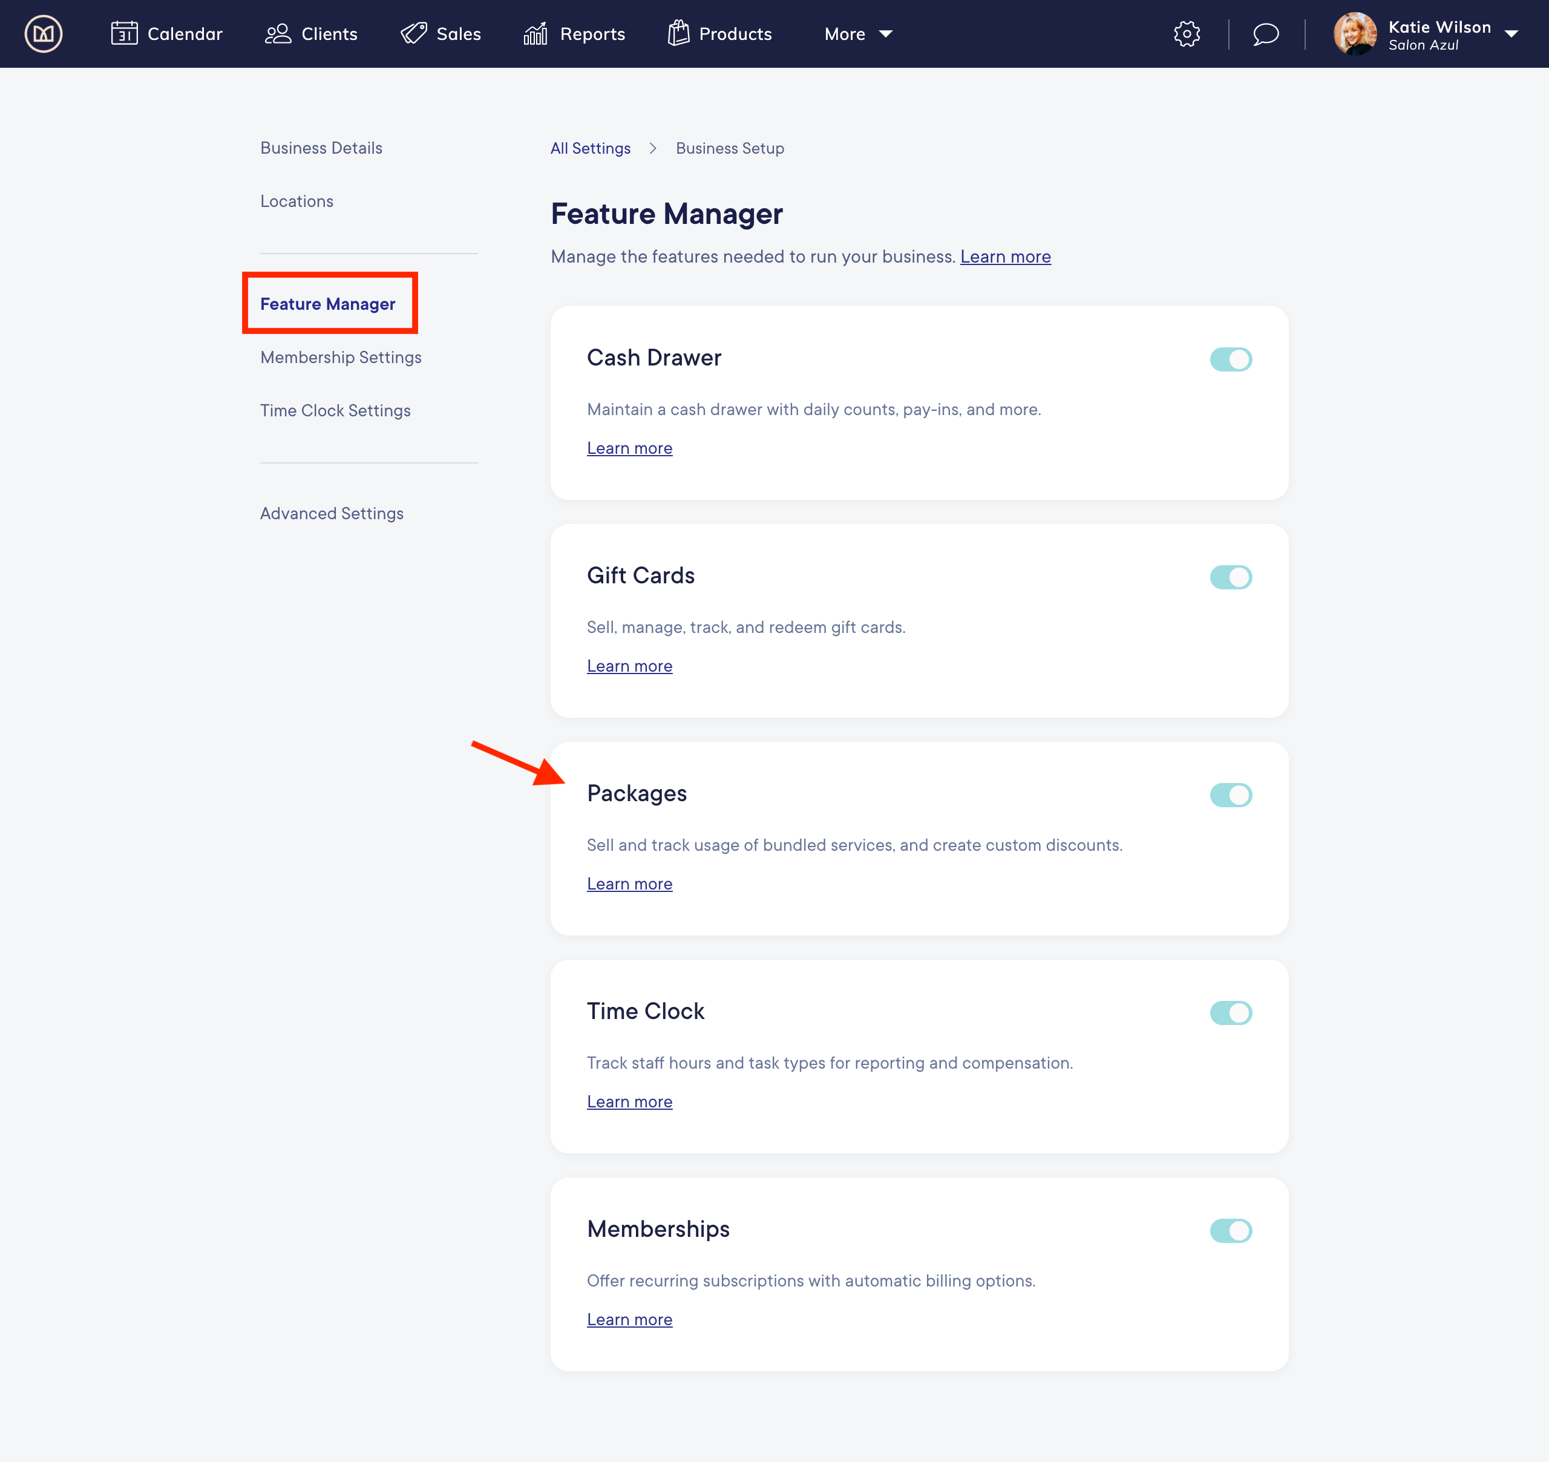Screen dimensions: 1549x1462
Task: Open Time Clock Settings from the sidebar
Action: pos(335,410)
